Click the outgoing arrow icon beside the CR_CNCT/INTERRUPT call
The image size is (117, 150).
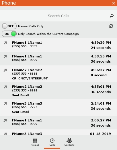pos(5,70)
